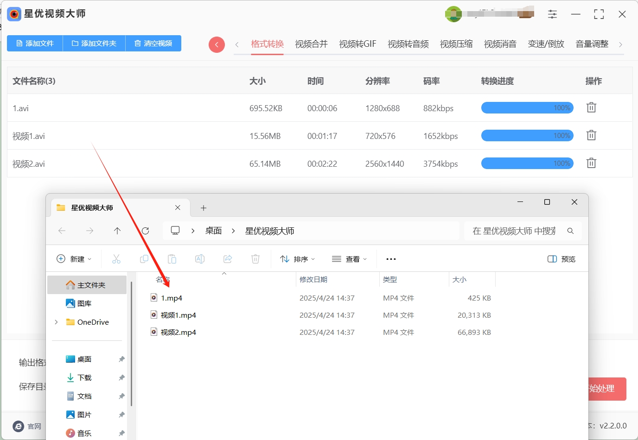Unpin 桌面 using its pin icon
This screenshot has height=440, width=638.
121,359
